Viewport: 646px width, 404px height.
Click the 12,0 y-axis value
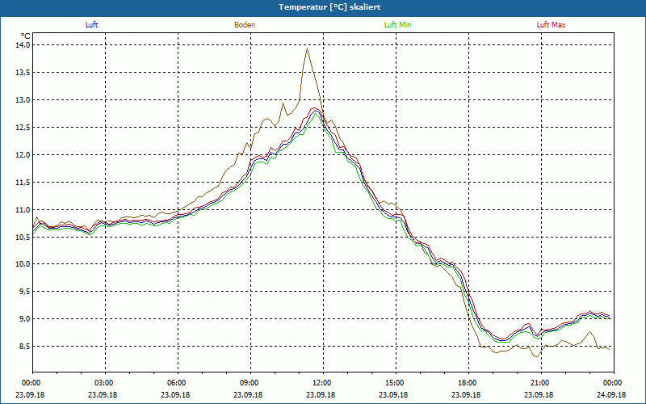(23, 154)
